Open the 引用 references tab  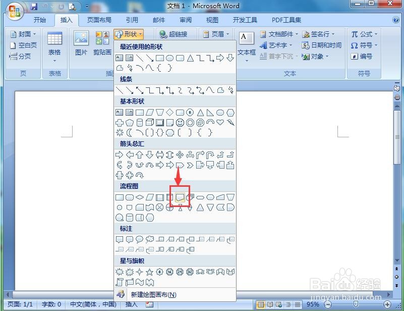132,20
